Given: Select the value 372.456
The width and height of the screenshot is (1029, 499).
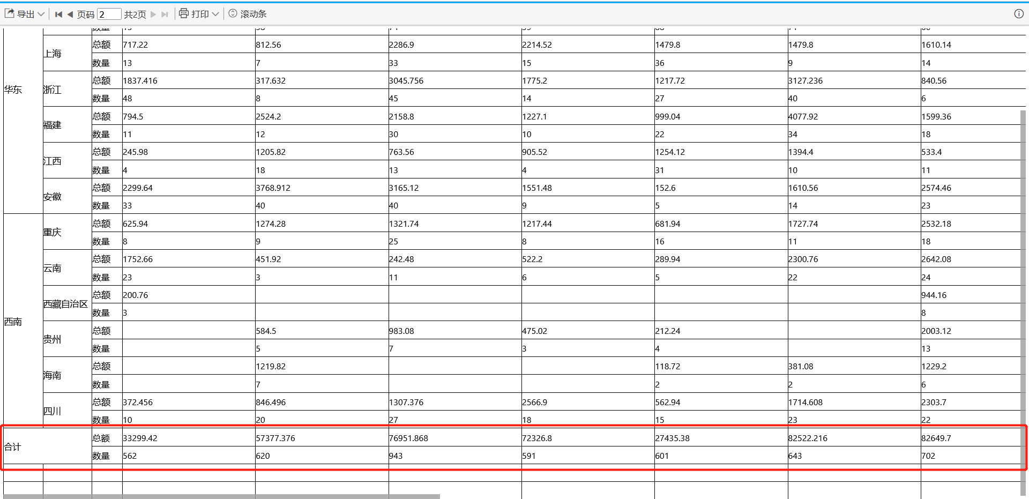Looking at the screenshot, I should point(138,403).
